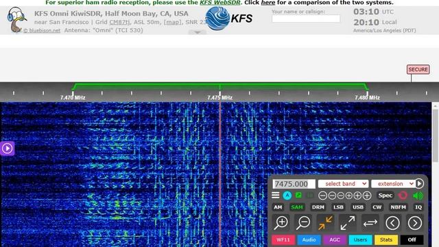Select DRM demodulation mode
Screen dimensions: 439x247
318,207
